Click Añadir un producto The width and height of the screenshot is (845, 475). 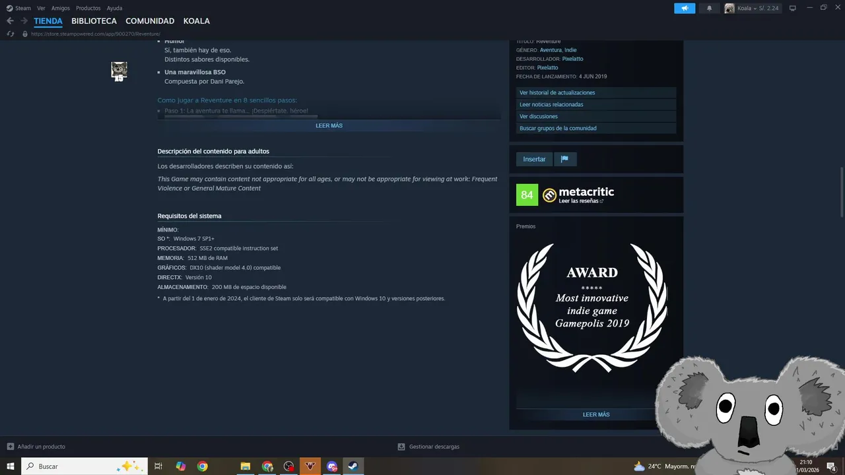click(41, 447)
